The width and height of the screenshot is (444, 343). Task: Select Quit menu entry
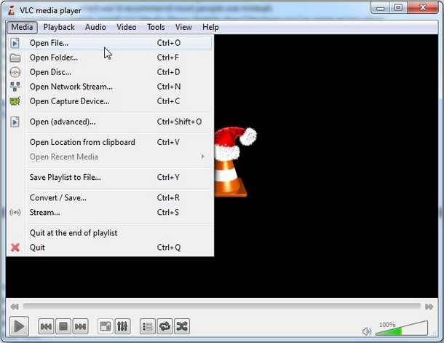pyautogui.click(x=110, y=248)
